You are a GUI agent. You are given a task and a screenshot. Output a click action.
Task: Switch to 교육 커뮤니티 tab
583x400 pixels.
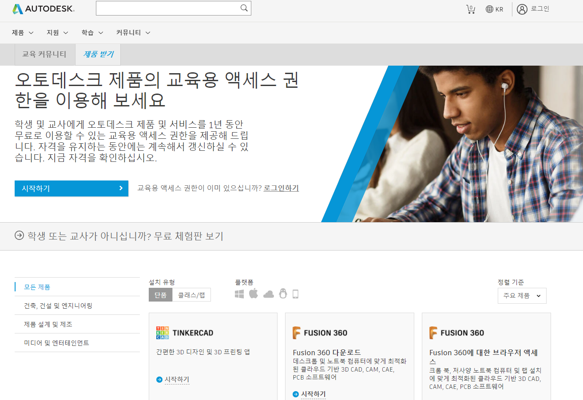[44, 55]
